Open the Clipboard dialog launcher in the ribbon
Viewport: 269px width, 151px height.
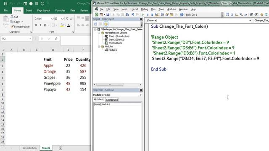click(31, 32)
